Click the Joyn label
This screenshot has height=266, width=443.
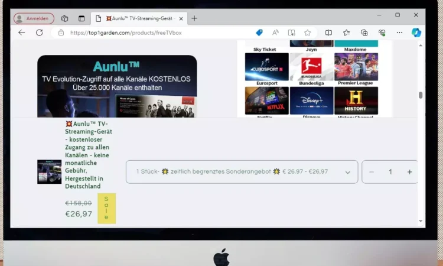[311, 50]
